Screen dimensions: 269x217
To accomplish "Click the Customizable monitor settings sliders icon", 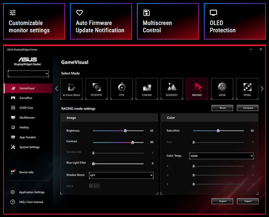I will pos(13,13).
